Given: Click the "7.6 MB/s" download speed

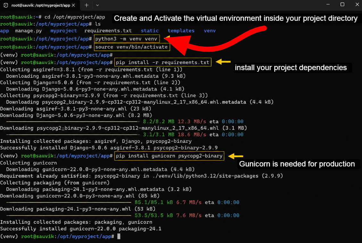Looking at the screenshot, I should (189, 215).
